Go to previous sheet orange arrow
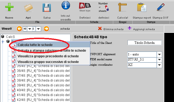This screenshot has width=174, height=102. click(x=19, y=29)
